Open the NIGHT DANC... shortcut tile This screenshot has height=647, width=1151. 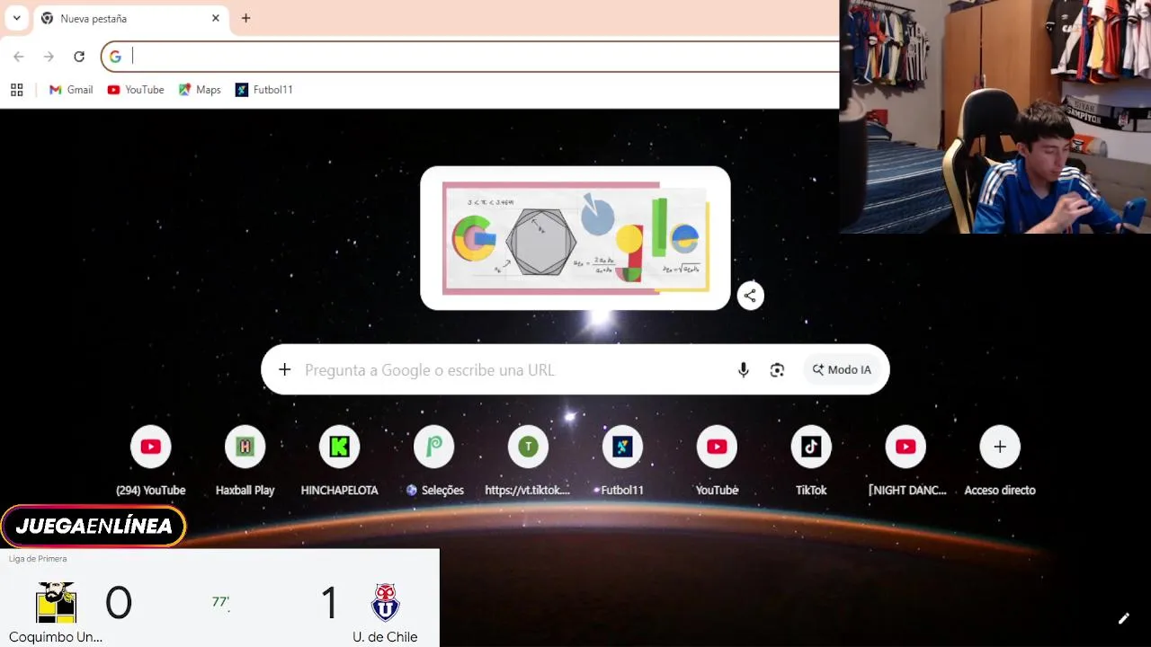point(906,462)
